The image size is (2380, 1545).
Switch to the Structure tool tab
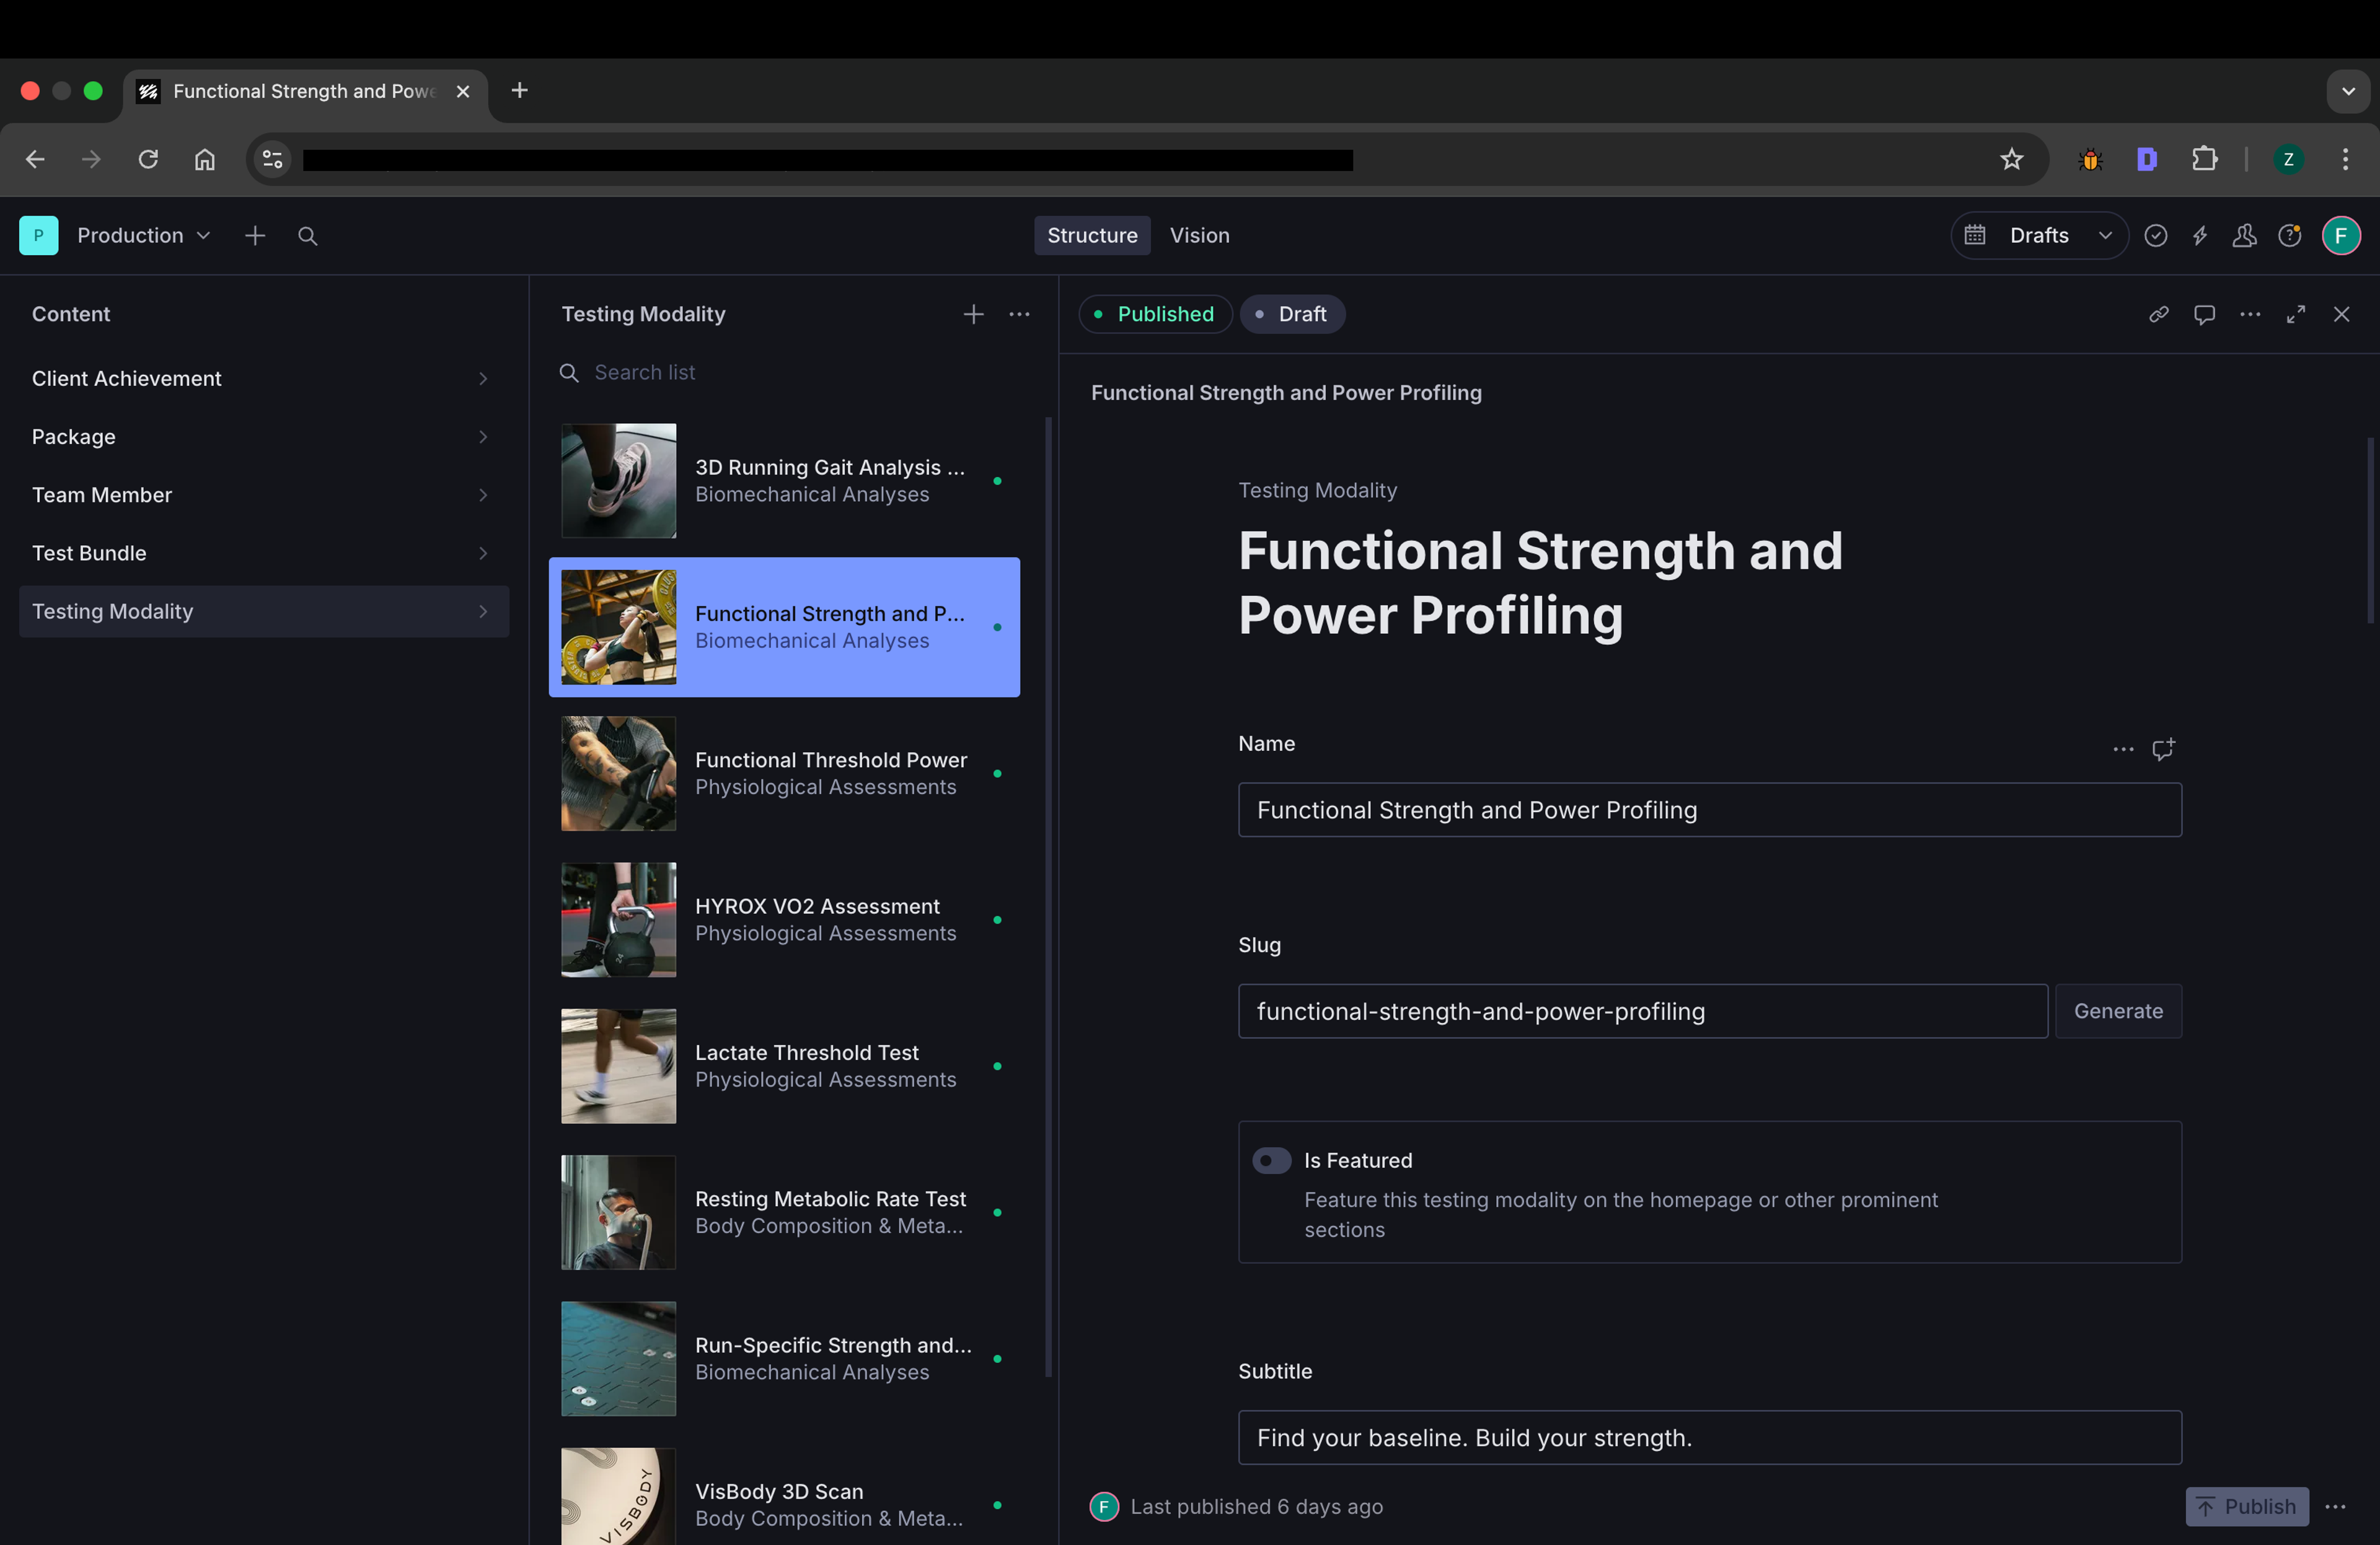1091,236
